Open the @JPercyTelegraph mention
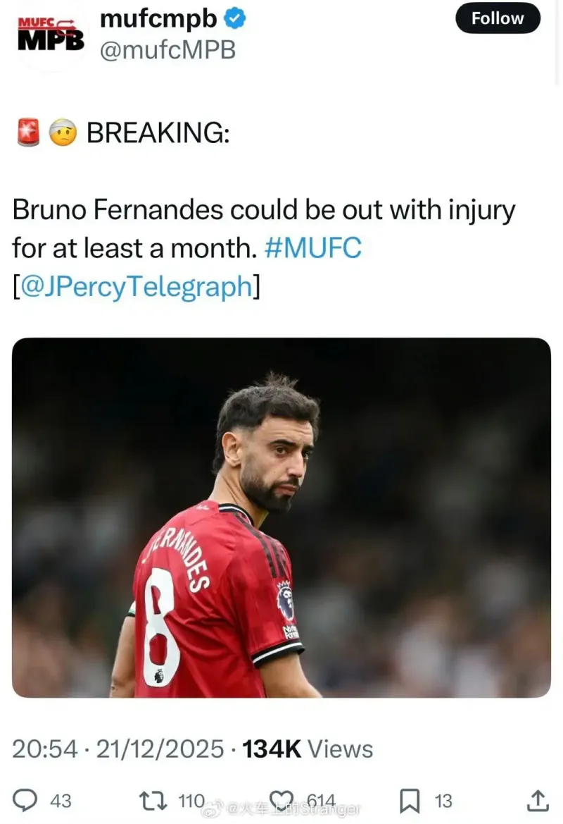The width and height of the screenshot is (563, 824). pos(137,287)
